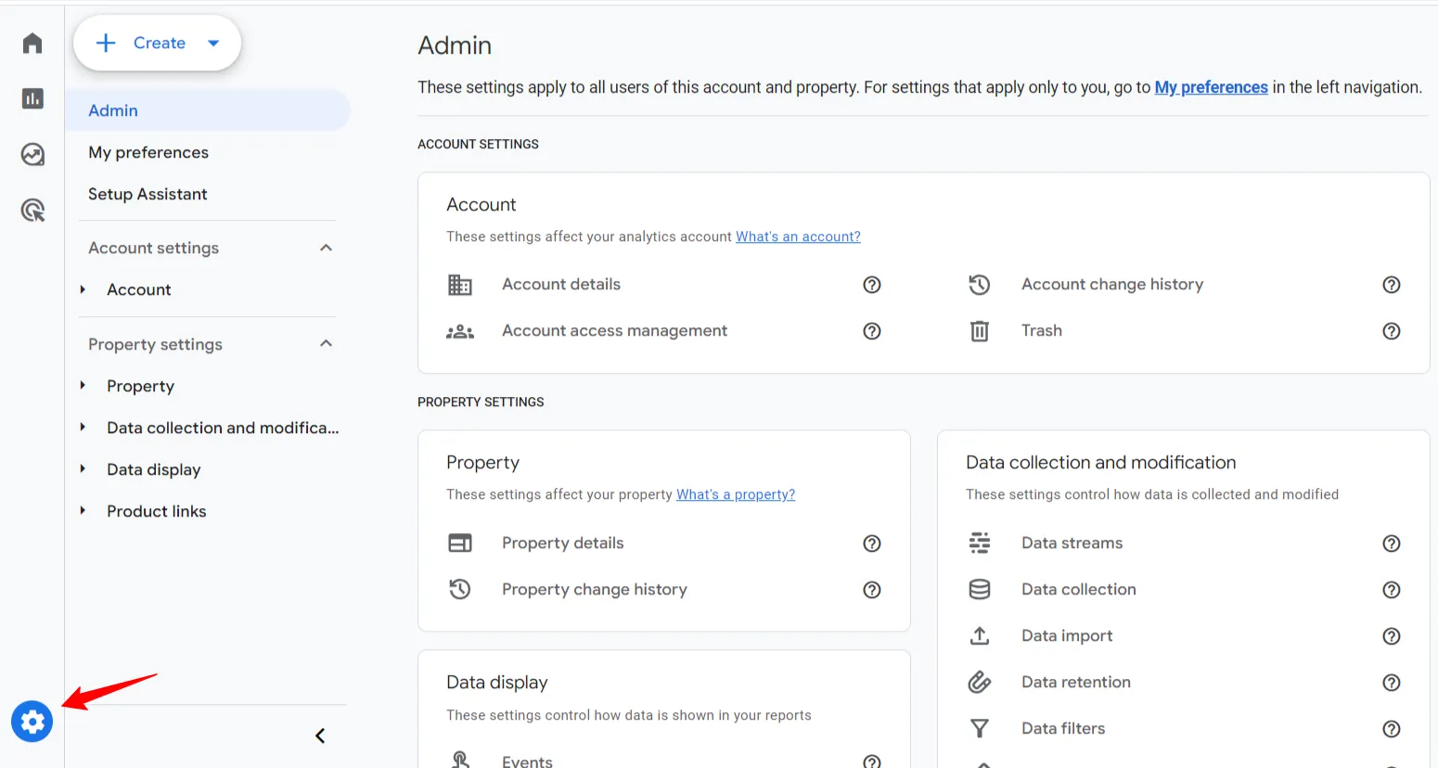Screen dimensions: 1438x768
Task: Open help for Property change history
Action: click(872, 590)
